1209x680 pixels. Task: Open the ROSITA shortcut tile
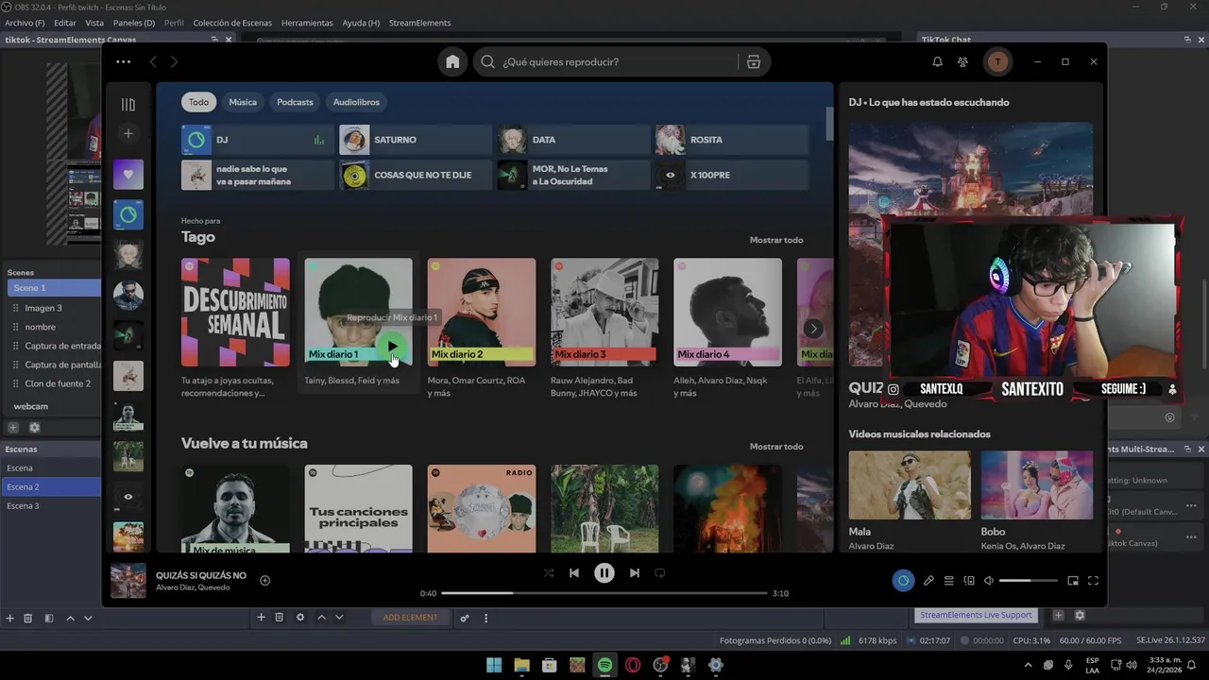point(732,140)
